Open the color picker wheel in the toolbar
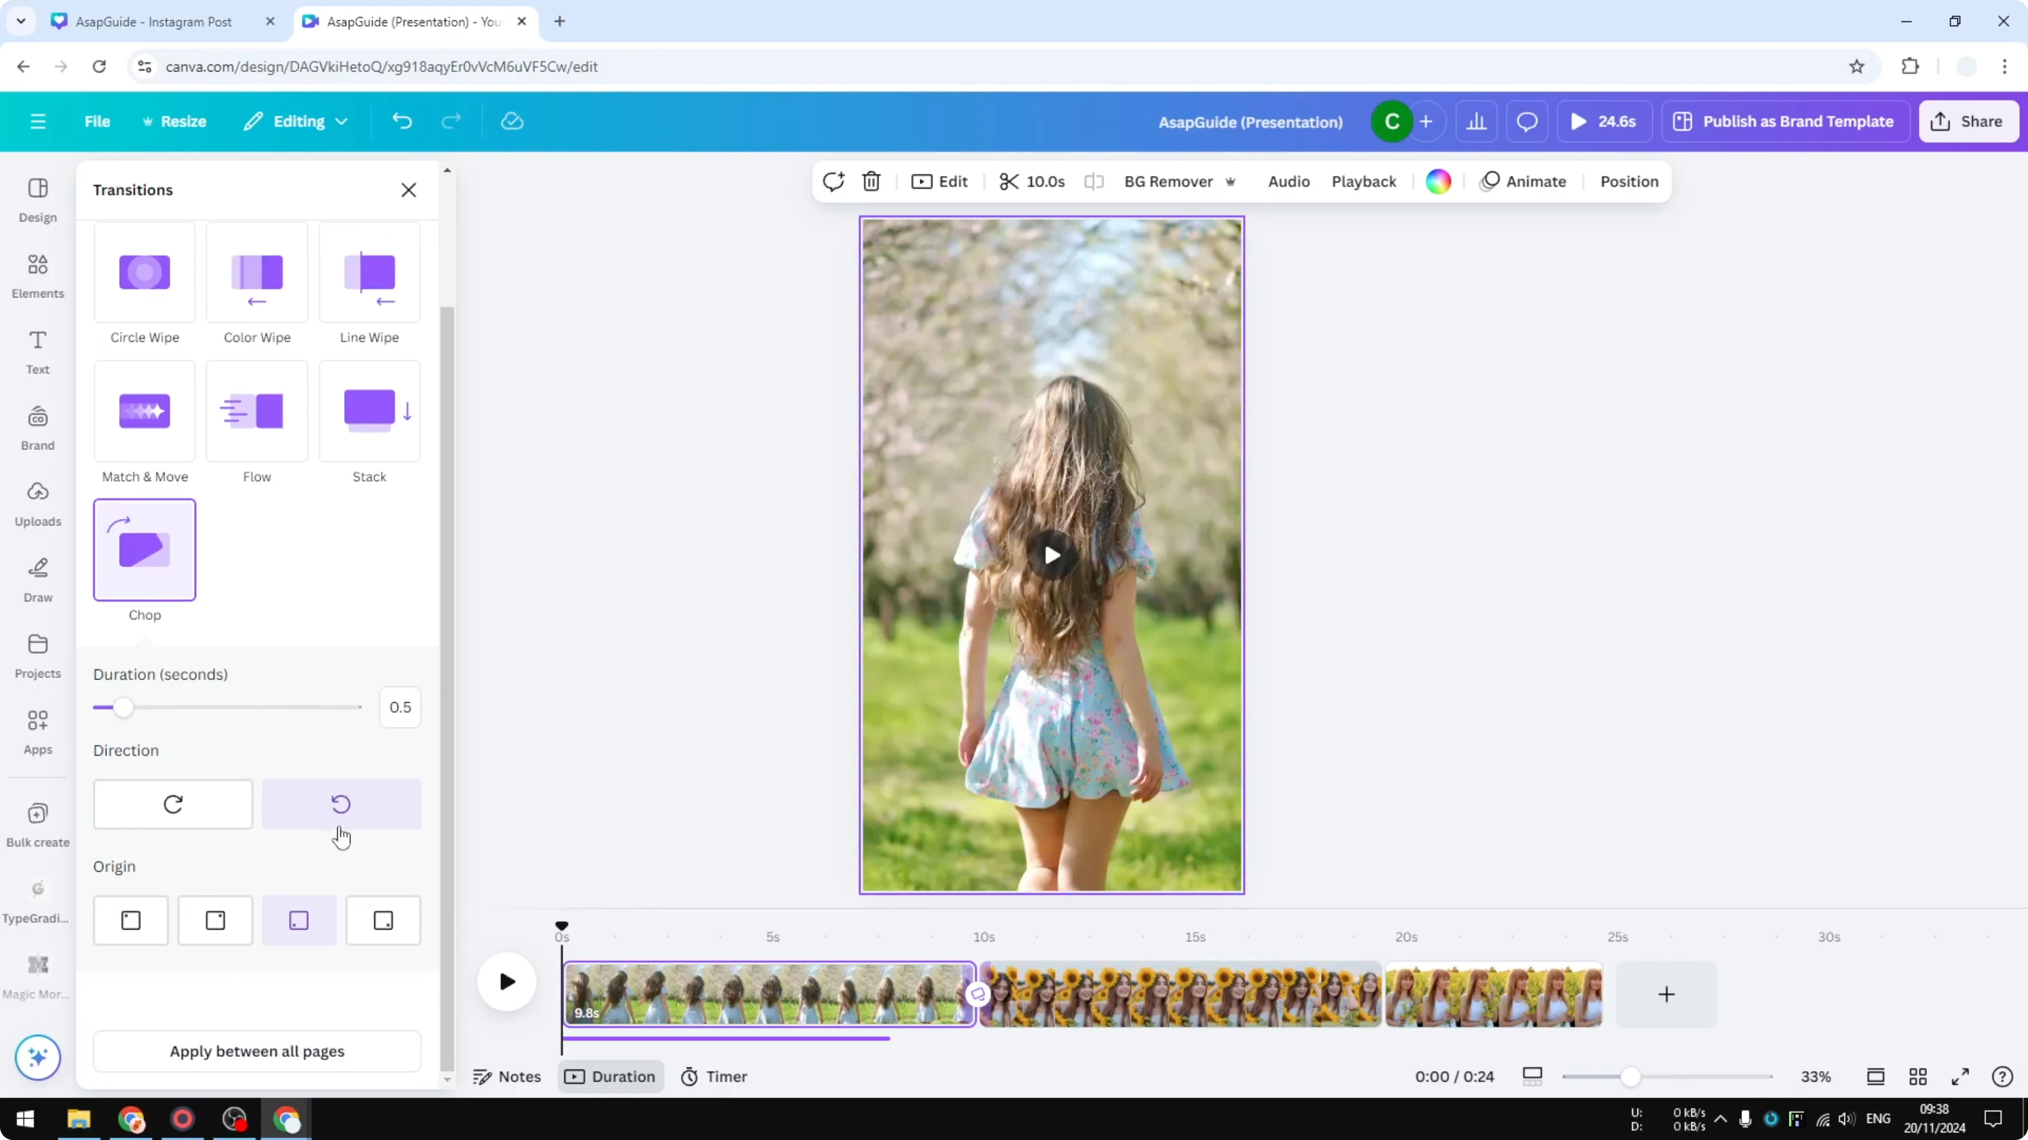Image resolution: width=2028 pixels, height=1140 pixels. coord(1438,181)
